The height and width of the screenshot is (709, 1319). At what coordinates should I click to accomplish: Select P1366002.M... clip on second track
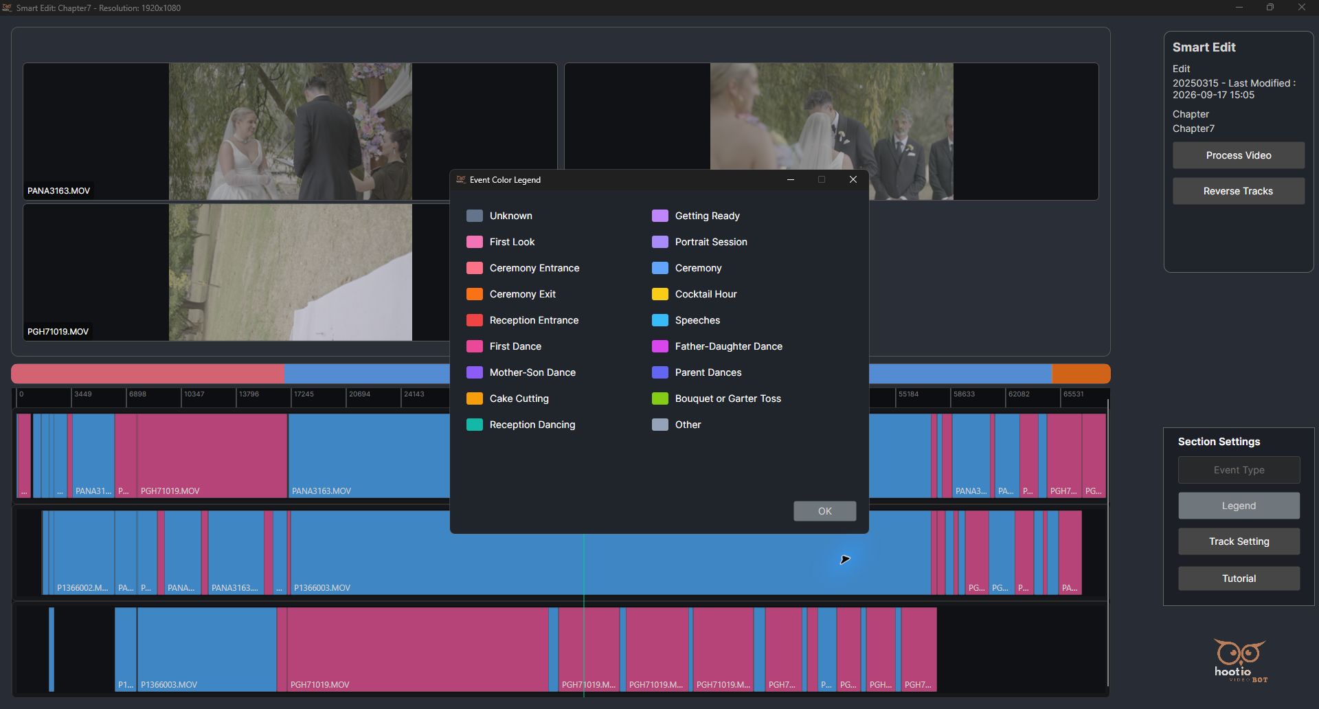(84, 552)
